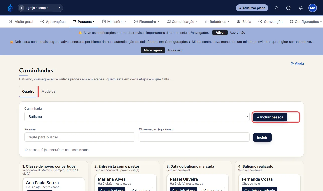Open the notifications bell icon
The width and height of the screenshot is (323, 191).
click(x=301, y=8)
